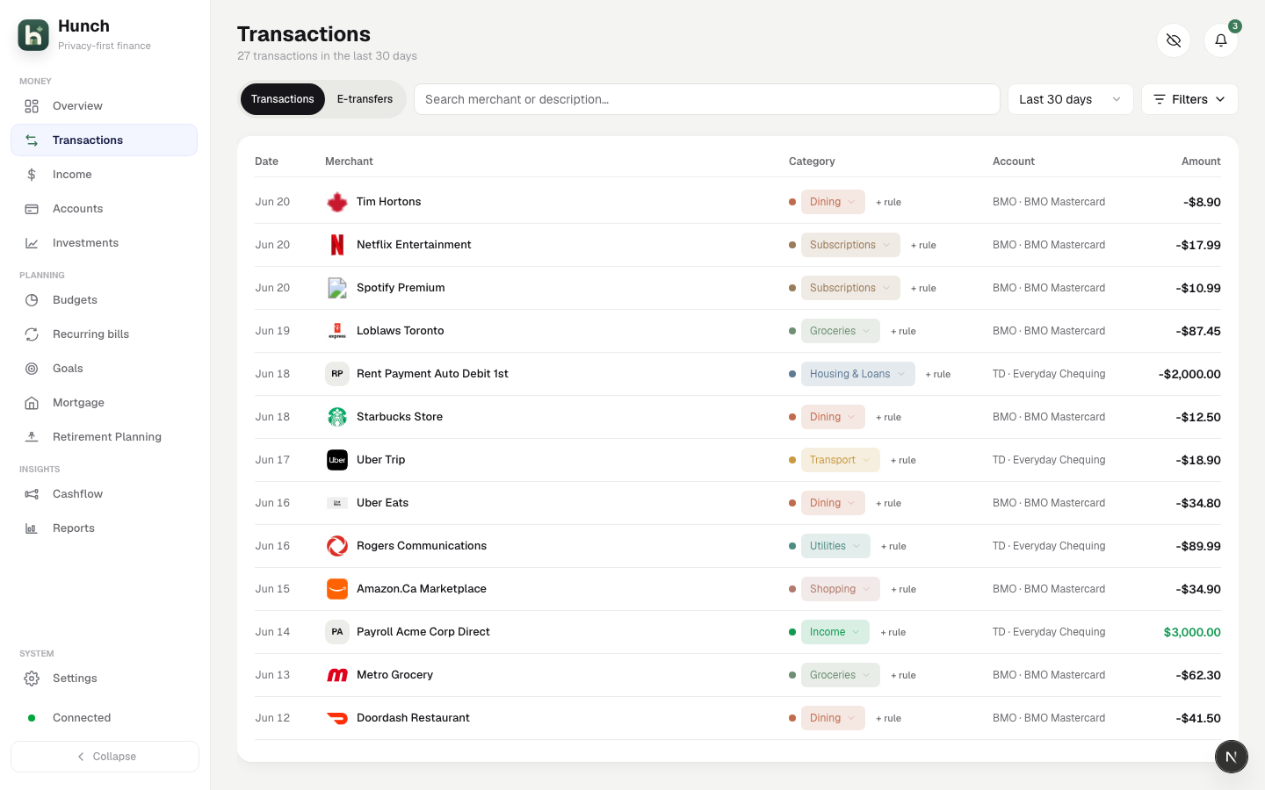This screenshot has width=1265, height=790.
Task: Open Groceries category dropdown for Loblaws Toronto
Action: click(x=841, y=331)
